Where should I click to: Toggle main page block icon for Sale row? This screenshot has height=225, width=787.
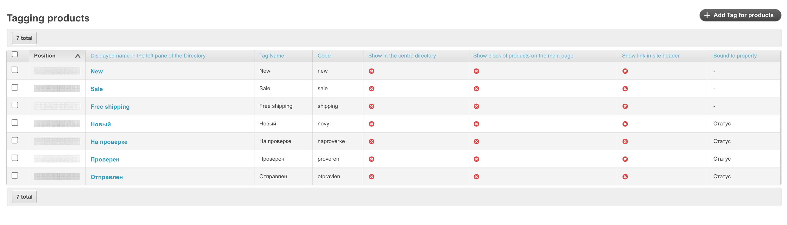(x=476, y=89)
